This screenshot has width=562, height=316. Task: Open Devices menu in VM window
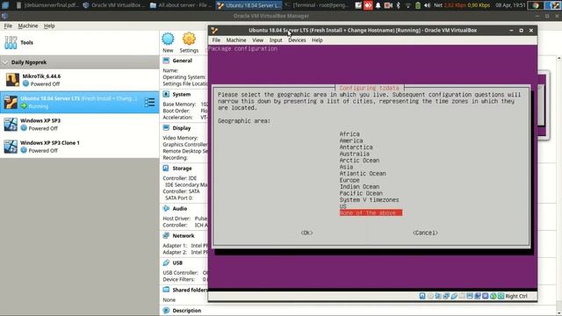297,40
